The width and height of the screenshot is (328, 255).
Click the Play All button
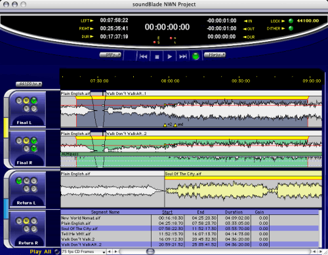(41, 252)
